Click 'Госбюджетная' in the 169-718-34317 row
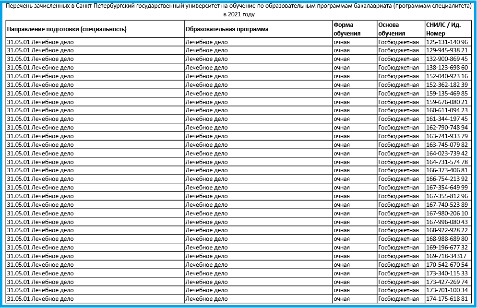Viewport: 477px width, 308px height. click(398, 256)
